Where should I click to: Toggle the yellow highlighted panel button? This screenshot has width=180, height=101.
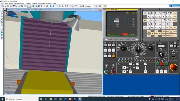pyautogui.click(x=114, y=56)
